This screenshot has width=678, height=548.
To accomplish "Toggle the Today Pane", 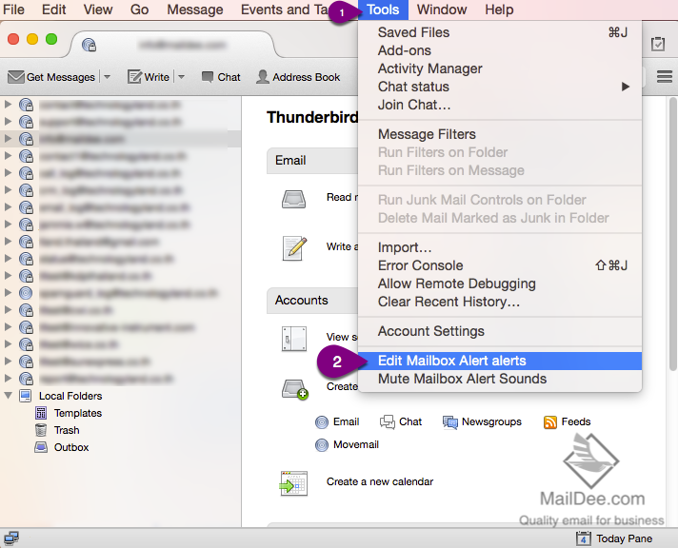I will pyautogui.click(x=614, y=538).
